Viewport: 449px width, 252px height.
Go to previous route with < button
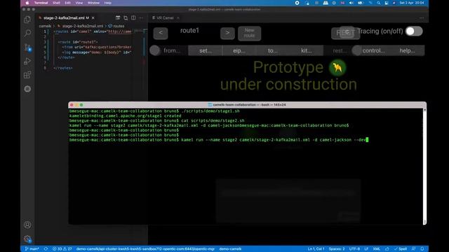point(161,33)
